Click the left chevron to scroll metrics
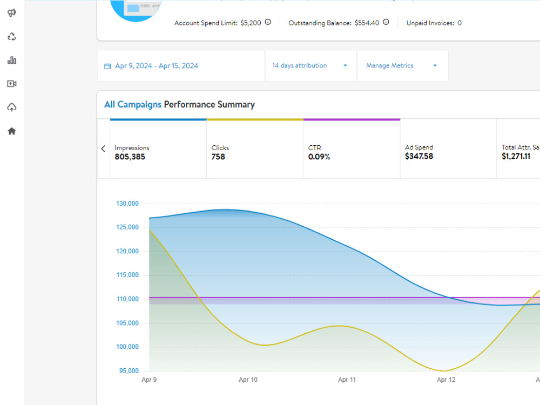 pyautogui.click(x=103, y=149)
